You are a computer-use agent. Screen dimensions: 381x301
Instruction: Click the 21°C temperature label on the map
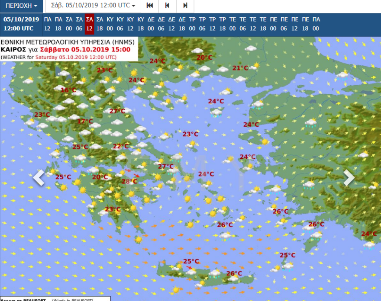pos(240,68)
